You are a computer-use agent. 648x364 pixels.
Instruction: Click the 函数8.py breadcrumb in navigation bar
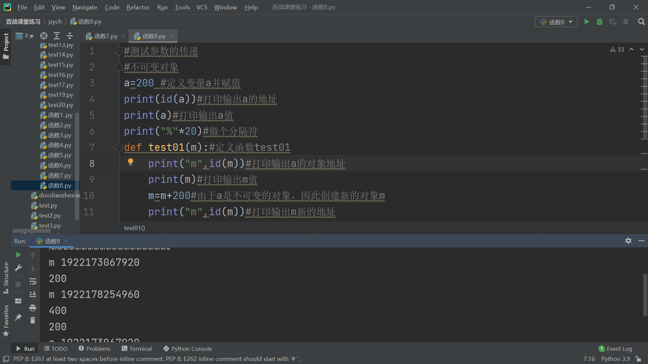[x=86, y=22]
